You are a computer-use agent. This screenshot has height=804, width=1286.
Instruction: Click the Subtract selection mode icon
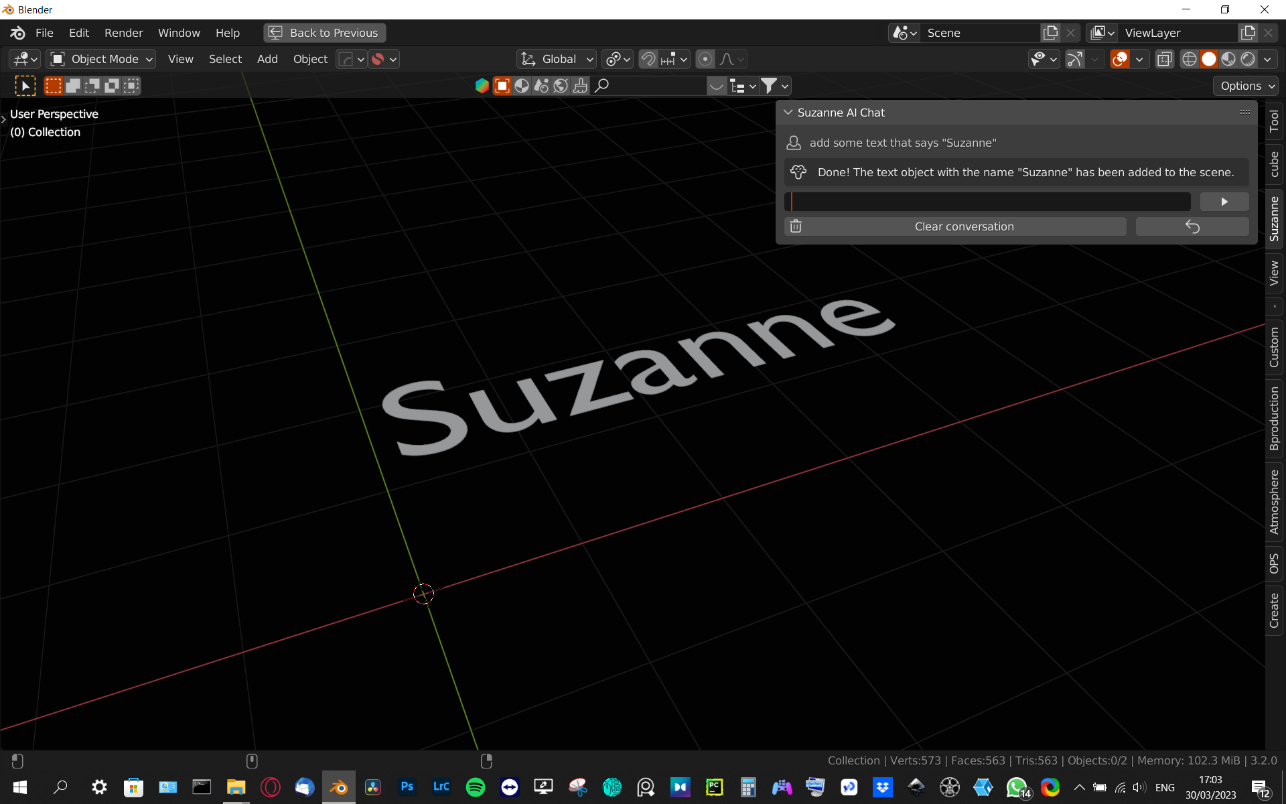click(92, 86)
